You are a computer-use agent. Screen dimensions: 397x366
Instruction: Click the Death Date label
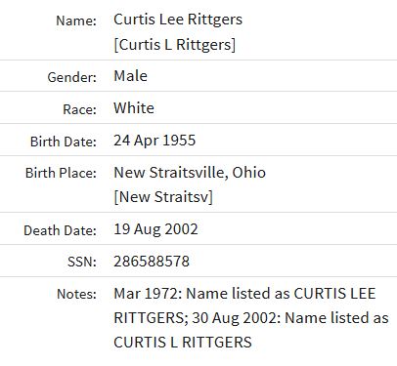click(x=61, y=230)
